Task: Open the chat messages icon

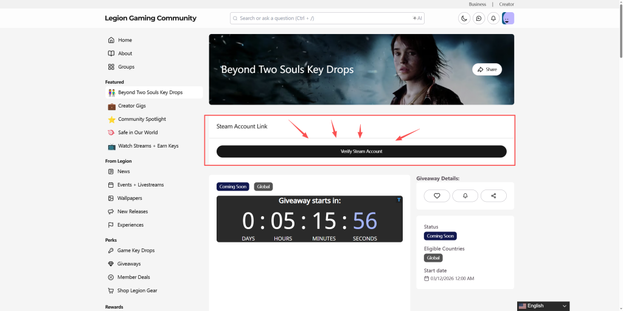Action: (x=479, y=18)
